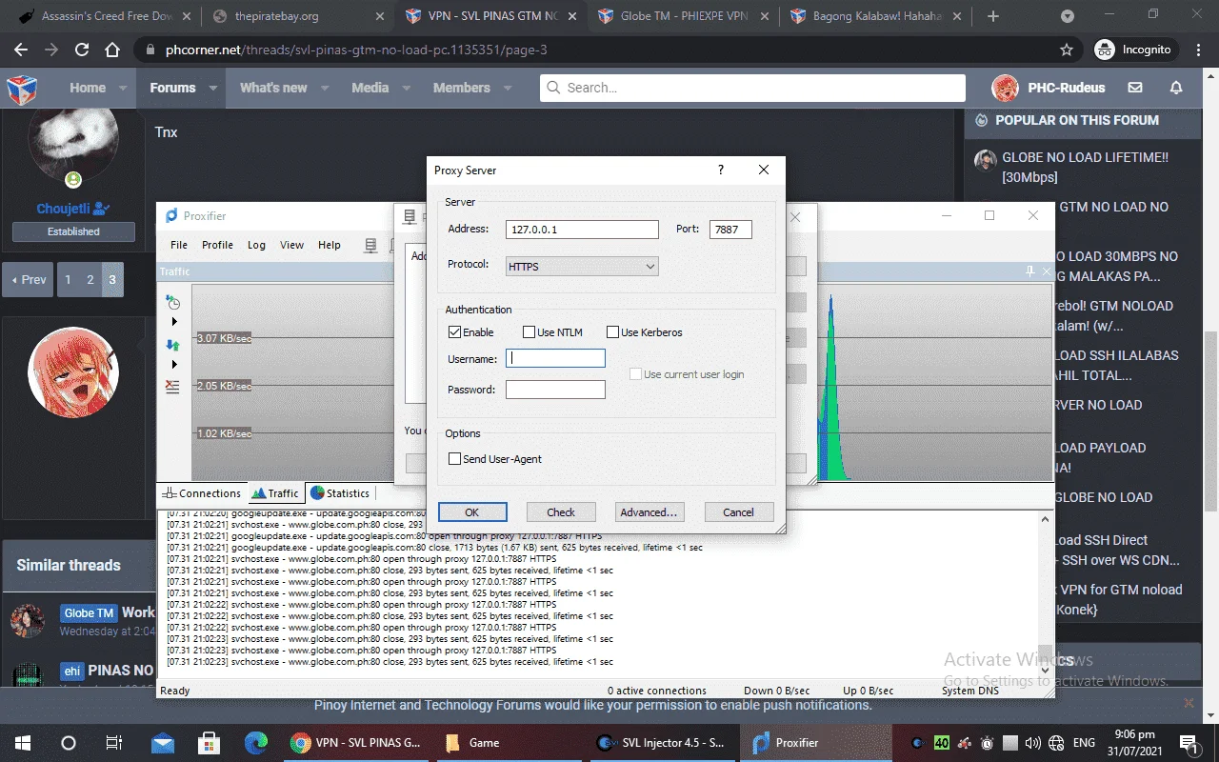This screenshot has width=1219, height=762.
Task: Launch Mail from the taskbar
Action: [x=162, y=743]
